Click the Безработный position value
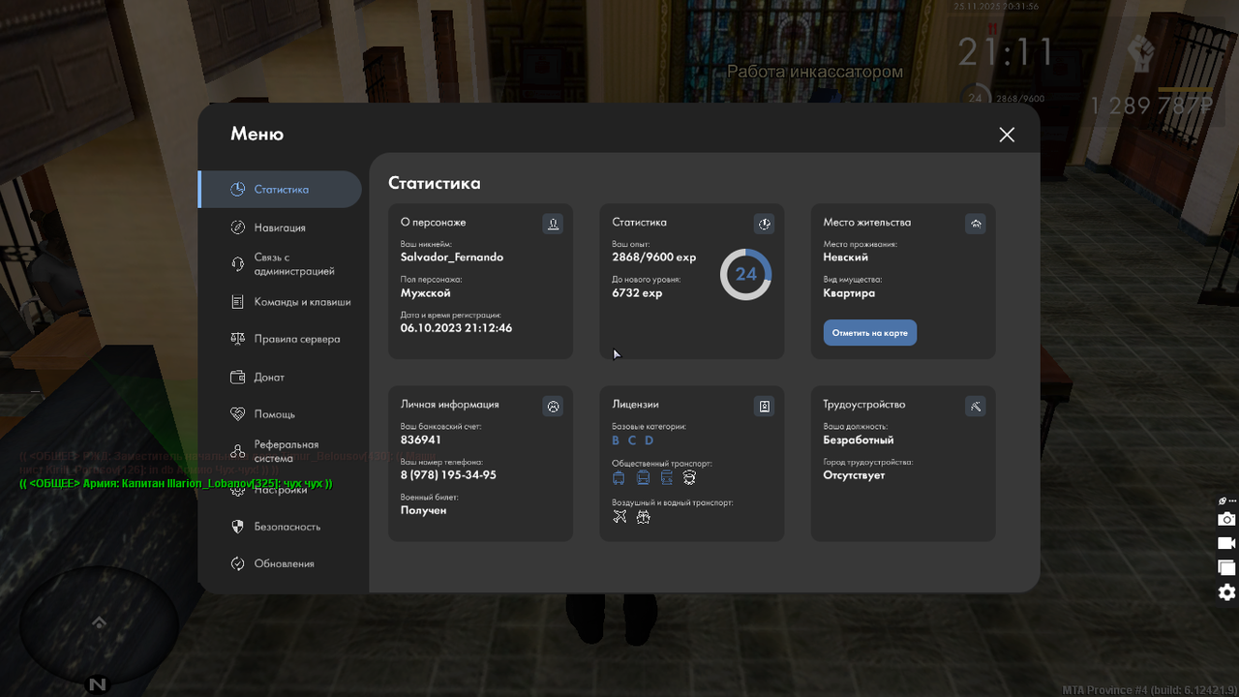Screen dimensions: 1239x697 click(859, 439)
